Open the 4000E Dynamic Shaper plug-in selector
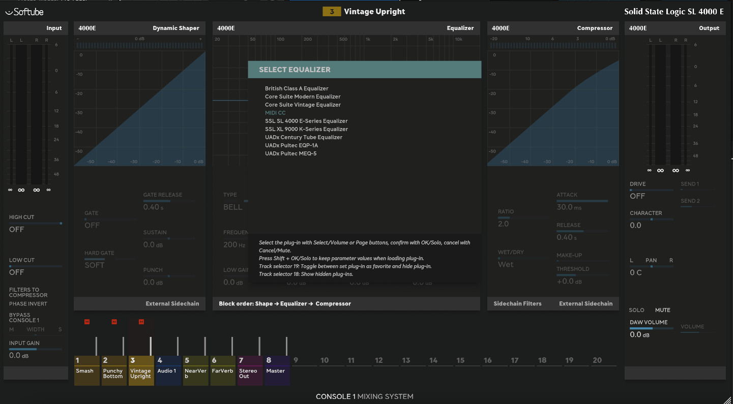 pos(139,28)
